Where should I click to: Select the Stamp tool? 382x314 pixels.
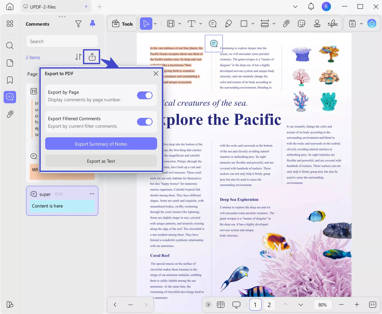(x=317, y=24)
